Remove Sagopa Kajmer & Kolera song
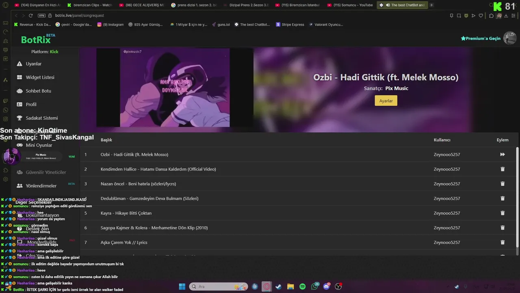The height and width of the screenshot is (293, 520). point(503,227)
